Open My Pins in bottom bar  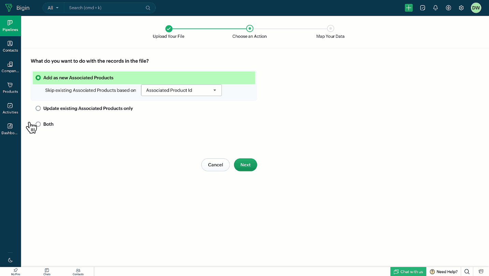pos(16,272)
